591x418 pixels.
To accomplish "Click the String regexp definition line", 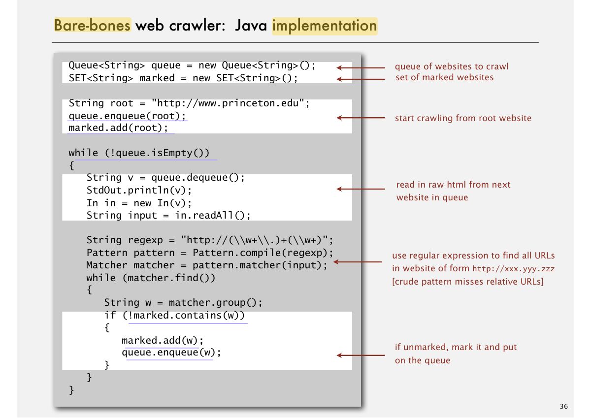I will (210, 240).
